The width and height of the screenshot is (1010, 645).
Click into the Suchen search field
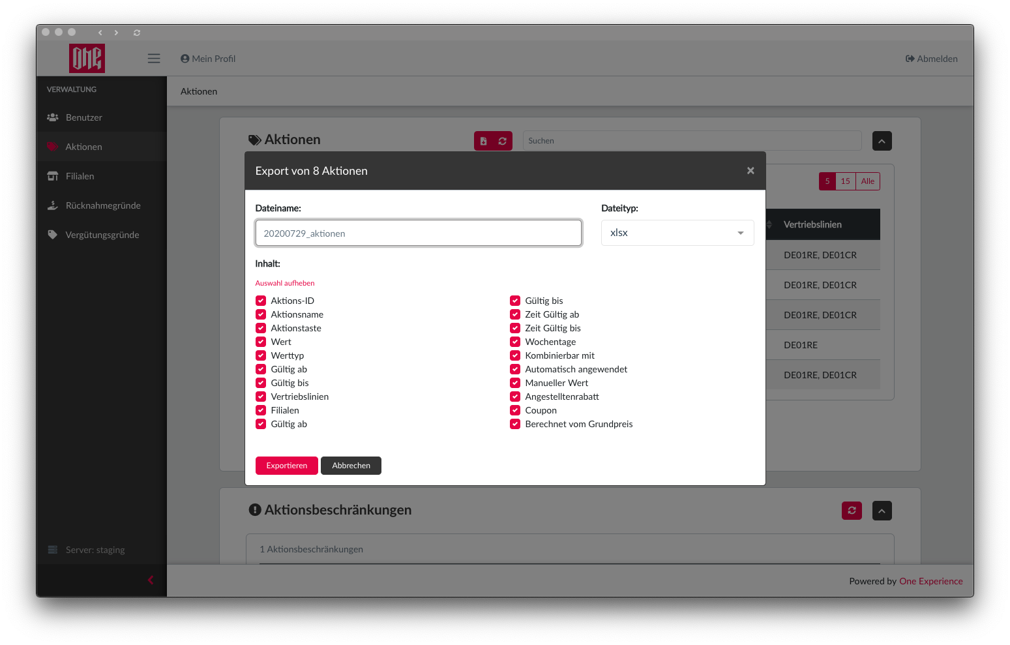(692, 141)
